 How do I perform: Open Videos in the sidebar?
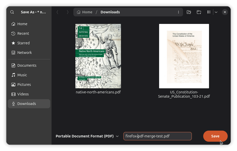29,94
